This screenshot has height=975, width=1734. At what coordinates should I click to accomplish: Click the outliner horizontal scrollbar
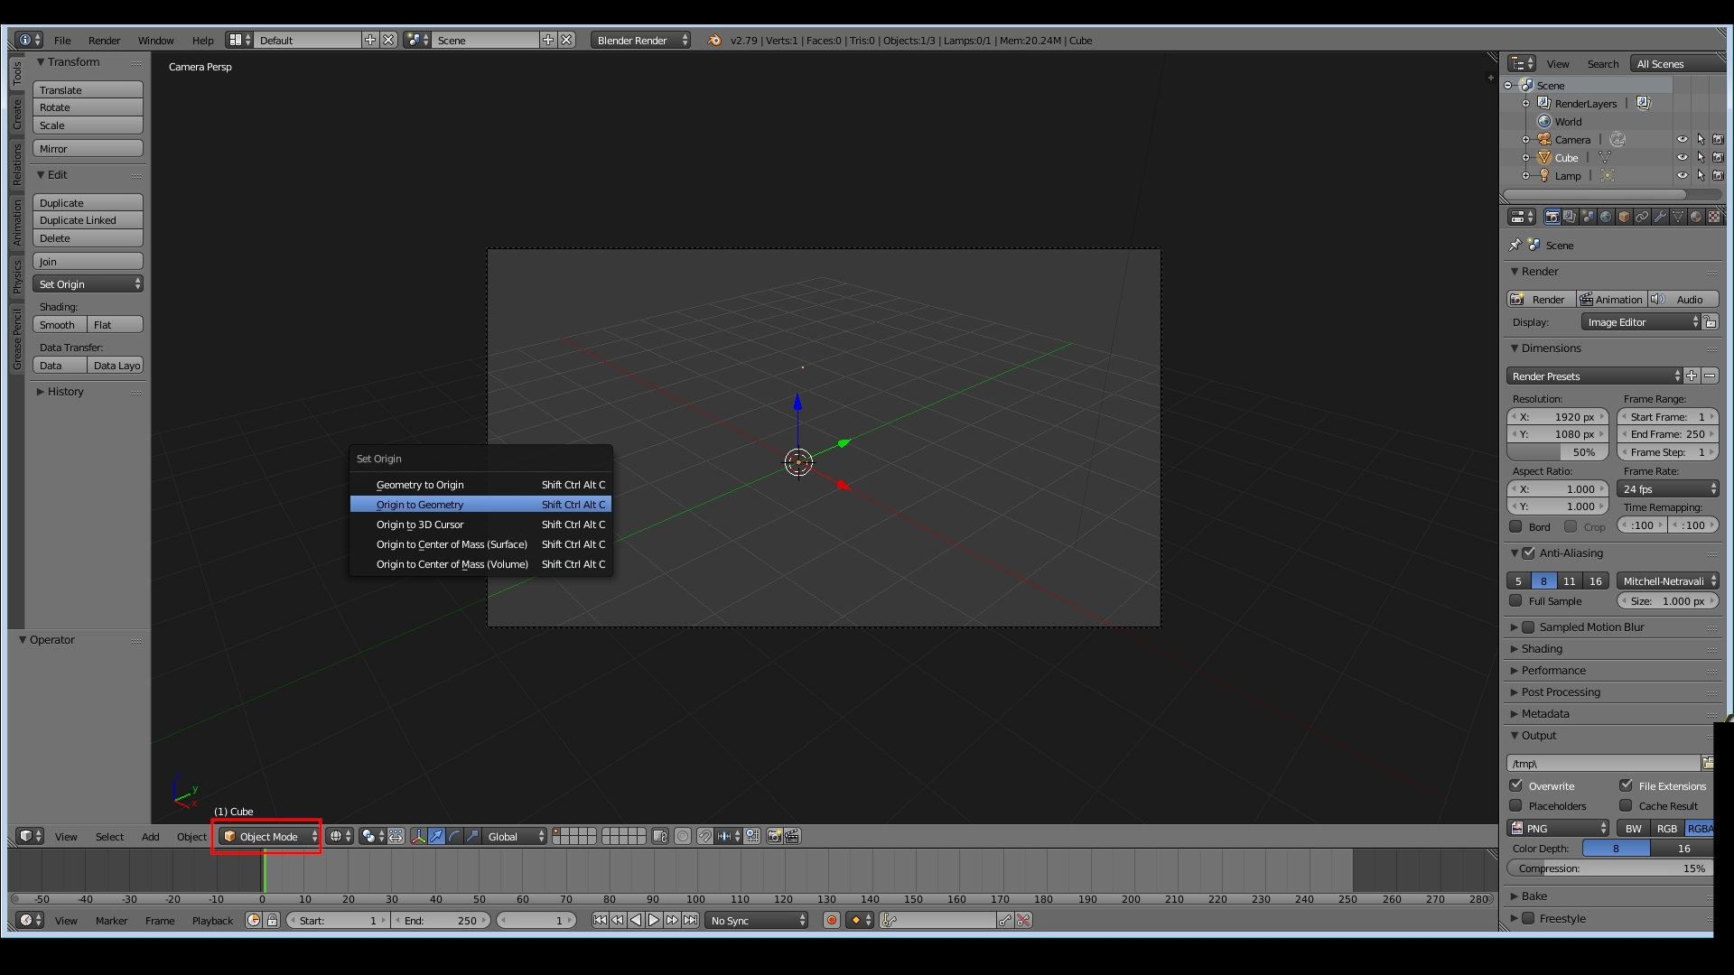coord(1595,194)
